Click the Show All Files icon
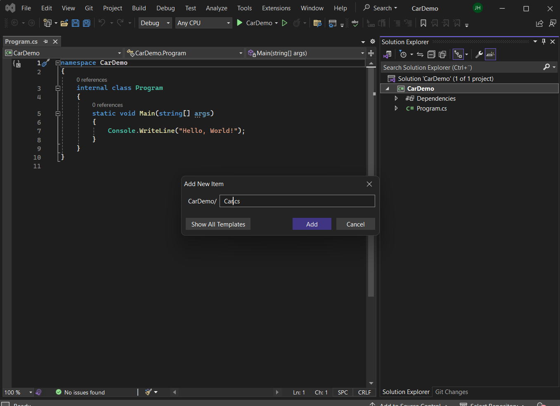560x406 pixels. [442, 54]
